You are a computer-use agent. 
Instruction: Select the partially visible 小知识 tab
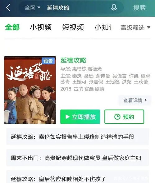click(x=103, y=27)
